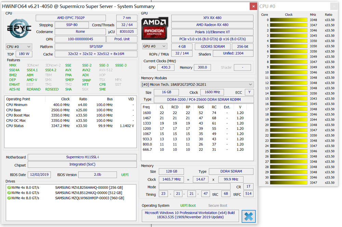Click the tRC value 68

(x=226, y=193)
